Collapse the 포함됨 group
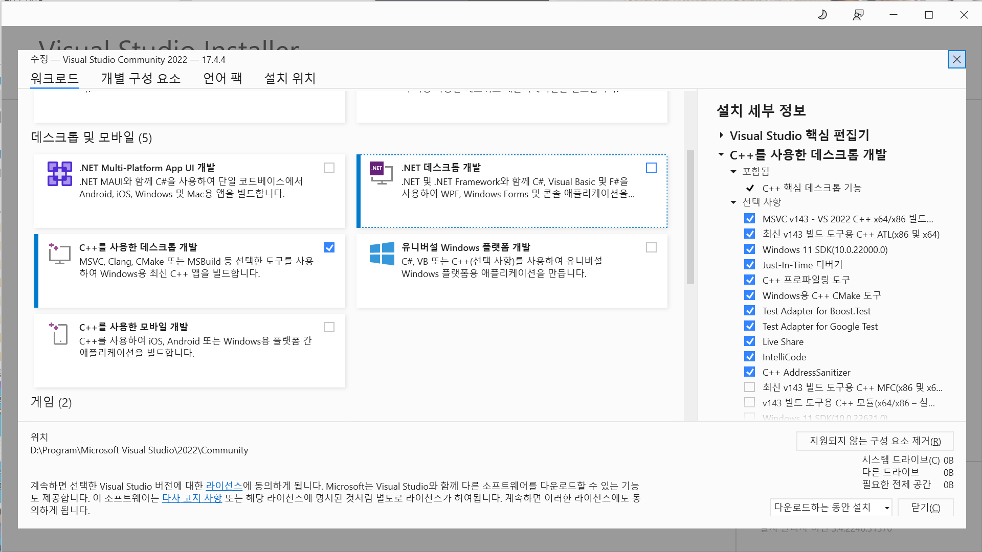Viewport: 982px width, 552px height. point(733,172)
